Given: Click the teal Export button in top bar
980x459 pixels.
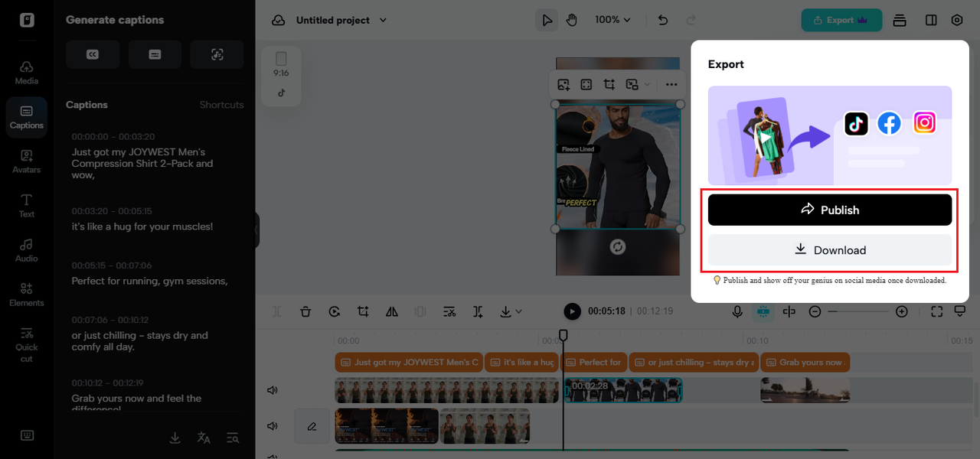Looking at the screenshot, I should [841, 20].
